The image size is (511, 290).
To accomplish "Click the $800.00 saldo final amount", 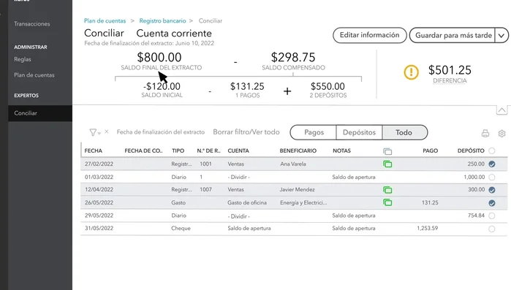I will (159, 57).
